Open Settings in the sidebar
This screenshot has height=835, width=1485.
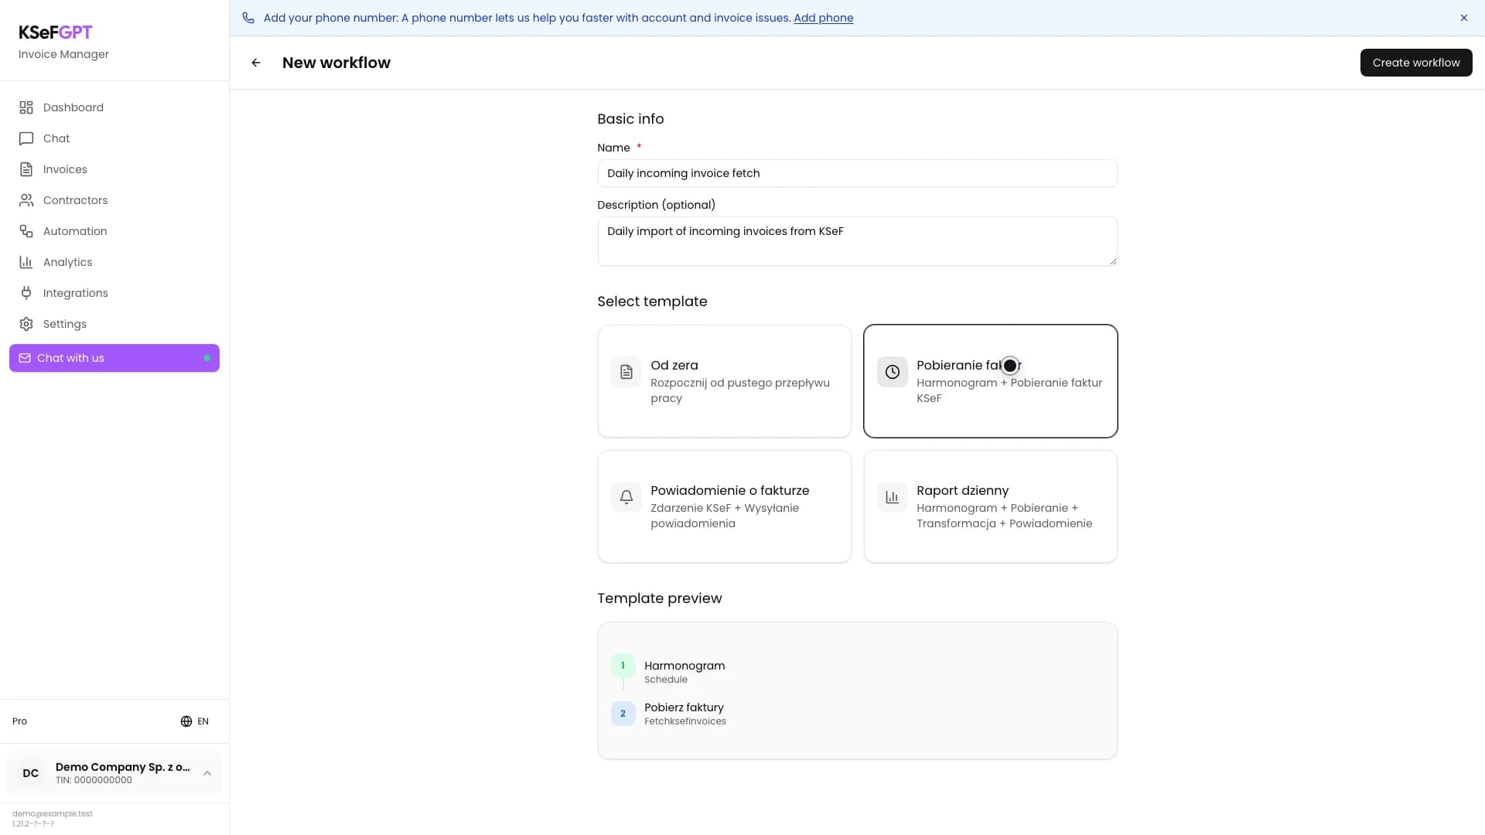click(x=114, y=324)
